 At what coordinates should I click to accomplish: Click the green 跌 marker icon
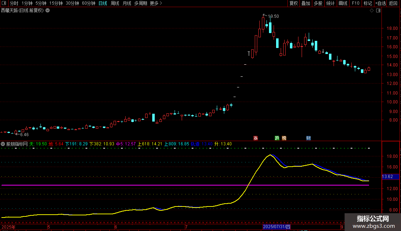click(277, 138)
